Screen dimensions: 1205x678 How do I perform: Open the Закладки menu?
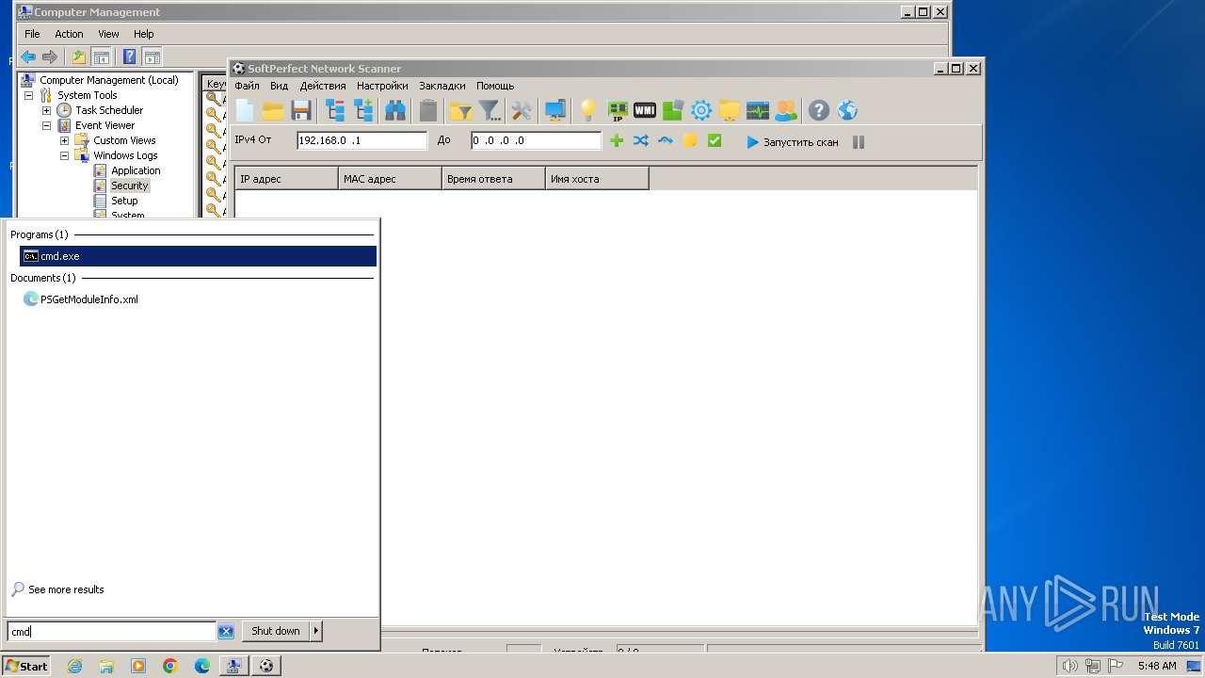coord(442,86)
